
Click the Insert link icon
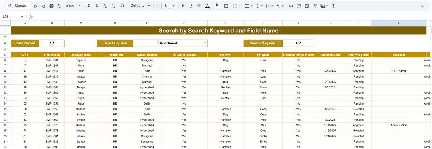coord(290,6)
